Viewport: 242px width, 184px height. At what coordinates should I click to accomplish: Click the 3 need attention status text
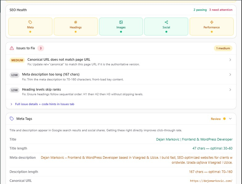(x=221, y=10)
